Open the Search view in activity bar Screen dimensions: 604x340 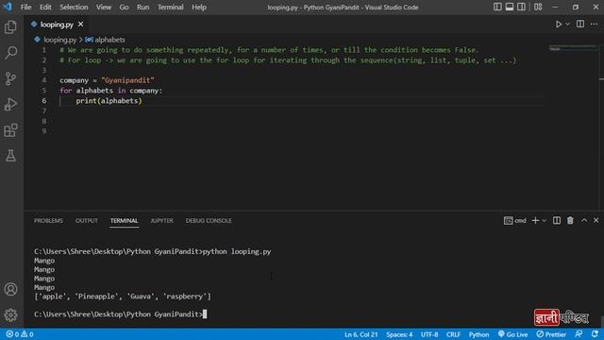pos(10,53)
